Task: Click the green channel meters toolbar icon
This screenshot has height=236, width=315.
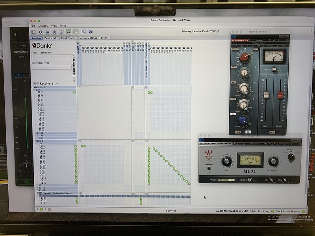Action: click(69, 32)
